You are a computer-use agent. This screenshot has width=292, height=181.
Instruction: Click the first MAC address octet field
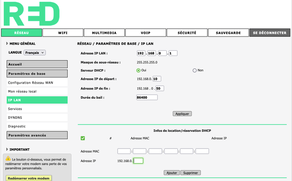click(124, 151)
